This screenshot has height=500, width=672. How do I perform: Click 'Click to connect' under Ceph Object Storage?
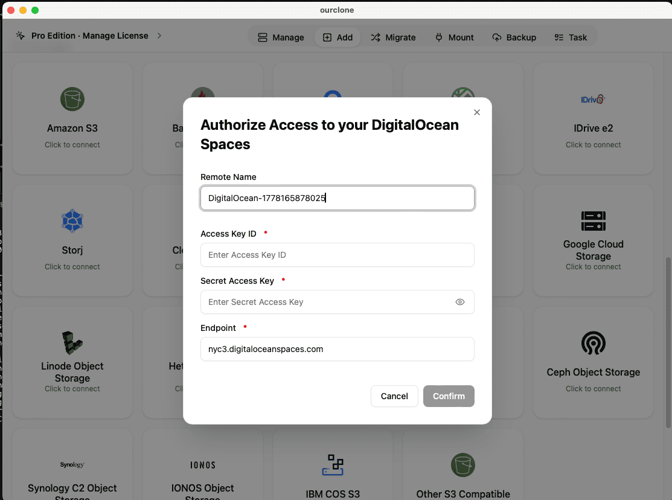point(593,389)
